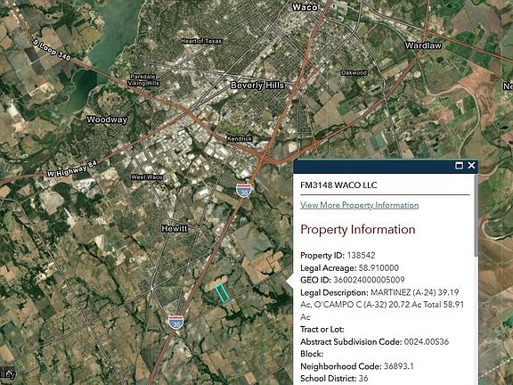Select the cyan highlighted parcel outline
The height and width of the screenshot is (385, 513).
pyautogui.click(x=222, y=292)
